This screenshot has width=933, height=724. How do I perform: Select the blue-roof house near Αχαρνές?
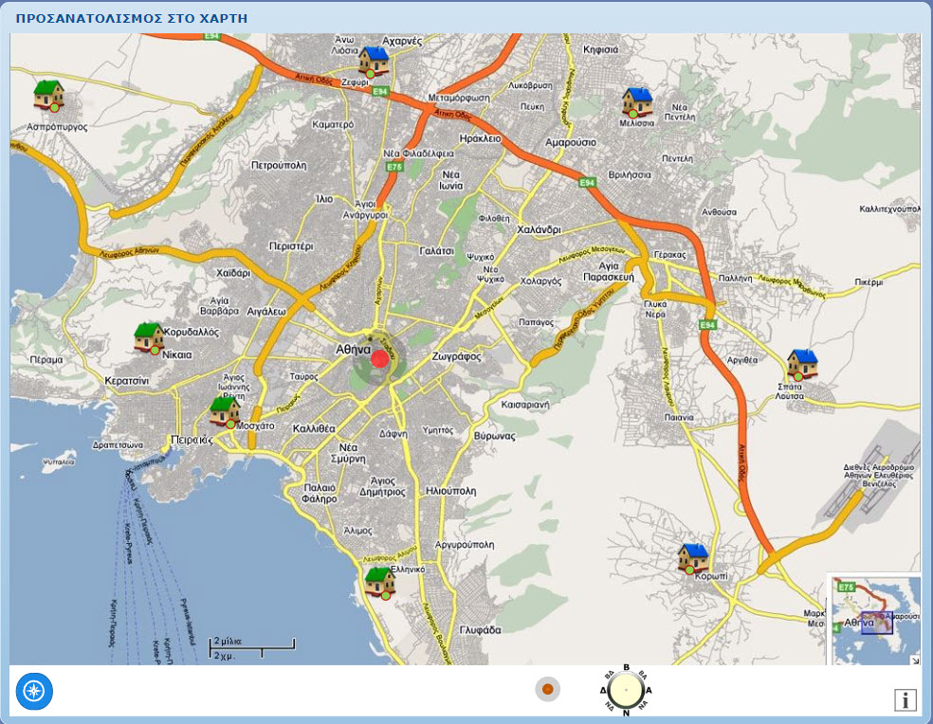pyautogui.click(x=374, y=62)
